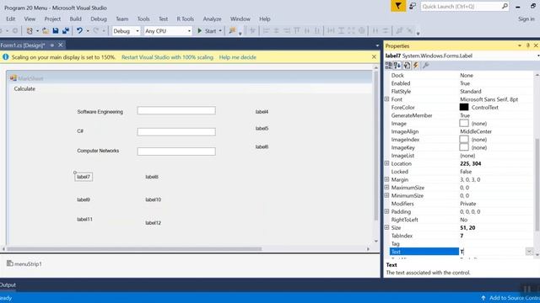Pin the Properties panel with auto-hide
540x303 pixels.
tap(527, 45)
